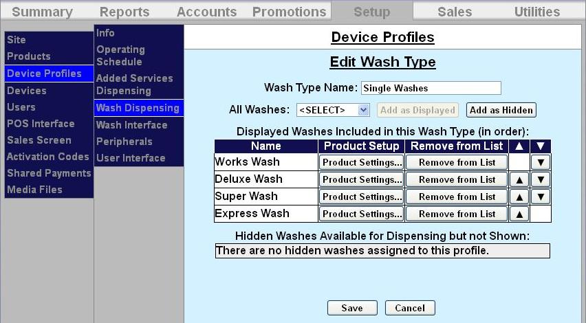
Task: Open Operating Schedule submenu item
Action: pos(120,56)
